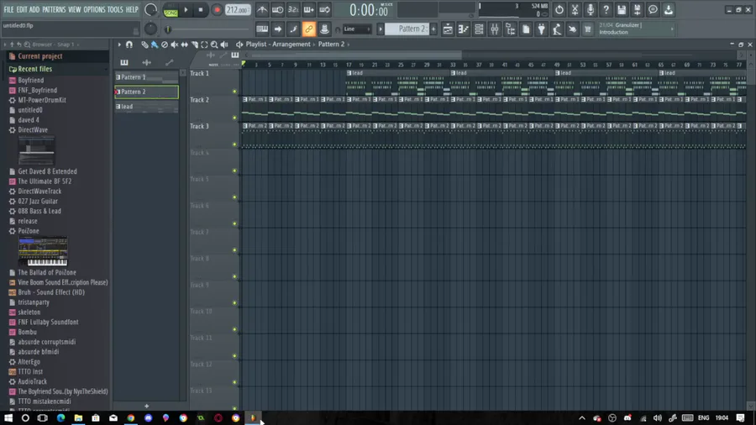Toggle the playlist snap magnet icon
This screenshot has height=425, width=756.
click(x=129, y=45)
